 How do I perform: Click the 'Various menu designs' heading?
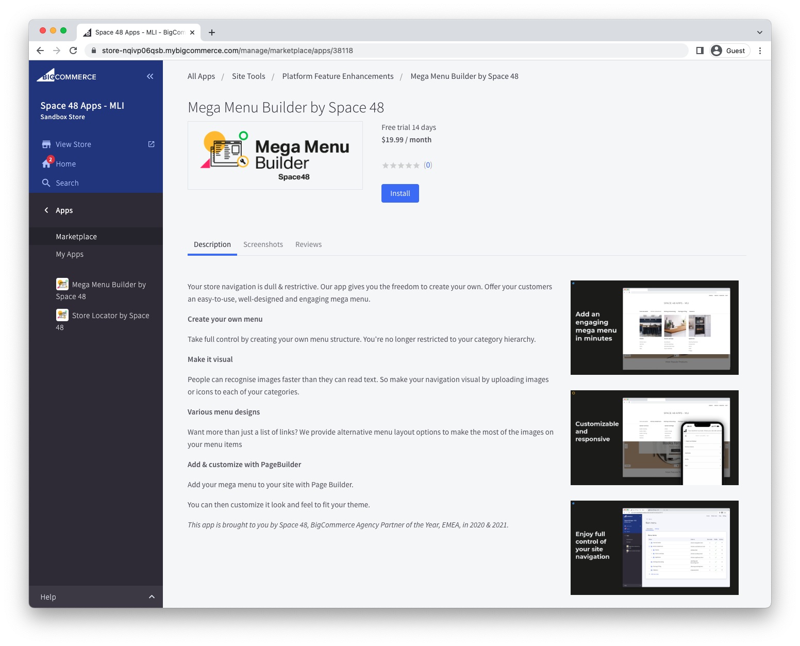(x=224, y=412)
